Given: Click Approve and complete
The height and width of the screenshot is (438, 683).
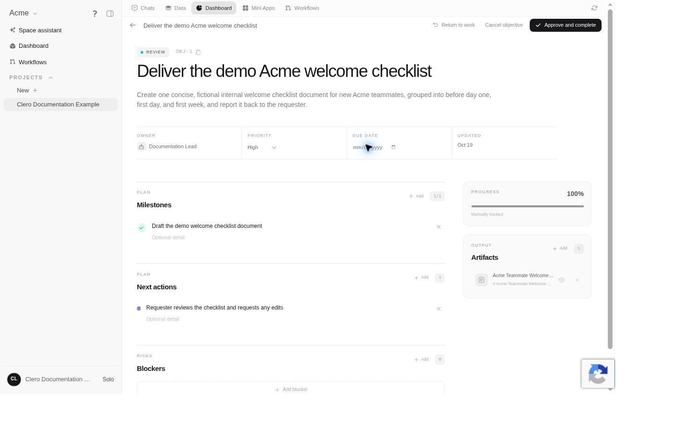Looking at the screenshot, I should click(x=565, y=25).
